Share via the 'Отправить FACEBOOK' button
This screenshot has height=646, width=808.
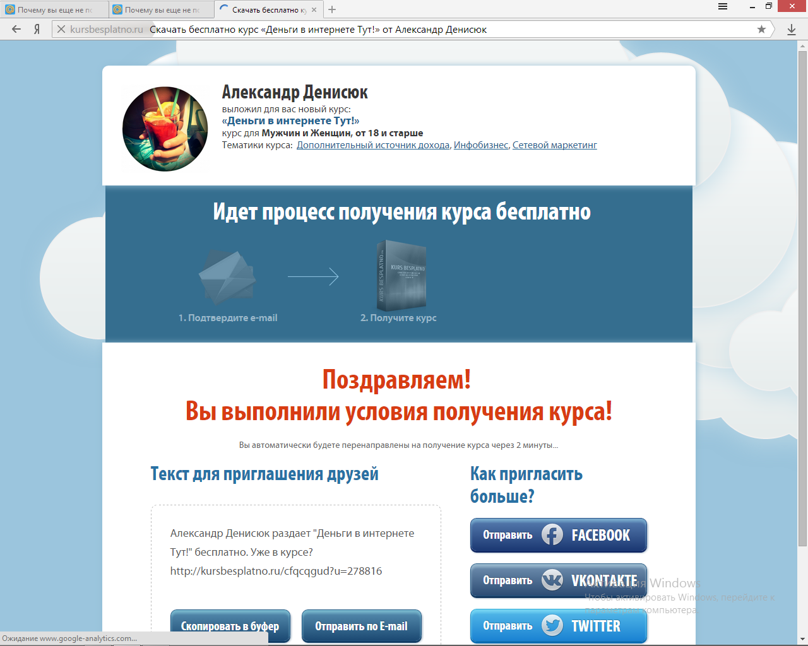(x=559, y=535)
